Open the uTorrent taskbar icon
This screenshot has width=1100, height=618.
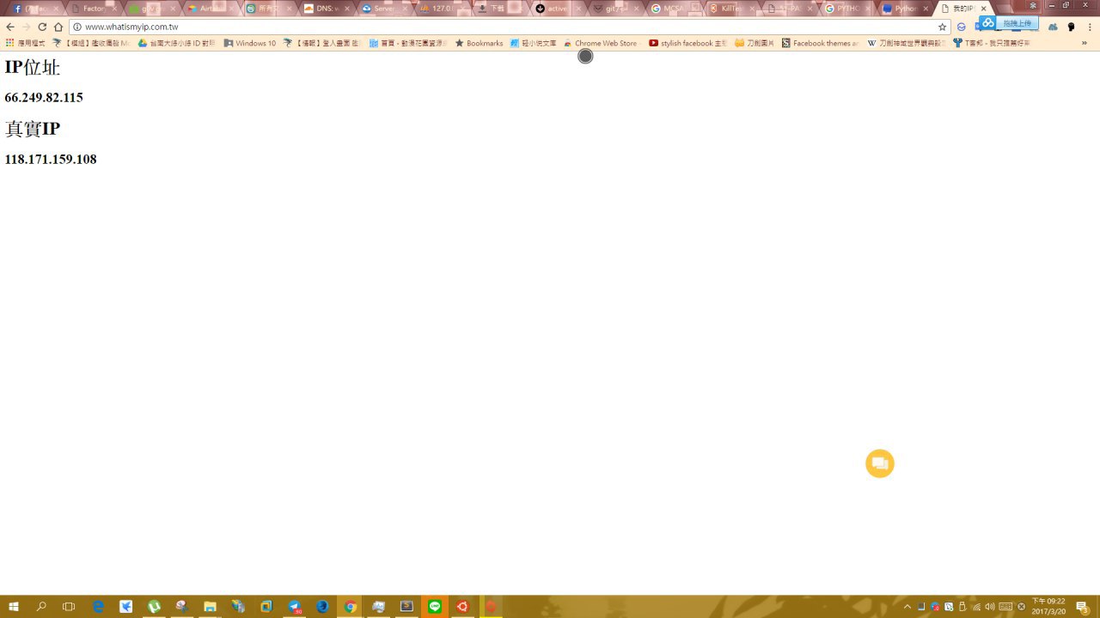click(154, 607)
